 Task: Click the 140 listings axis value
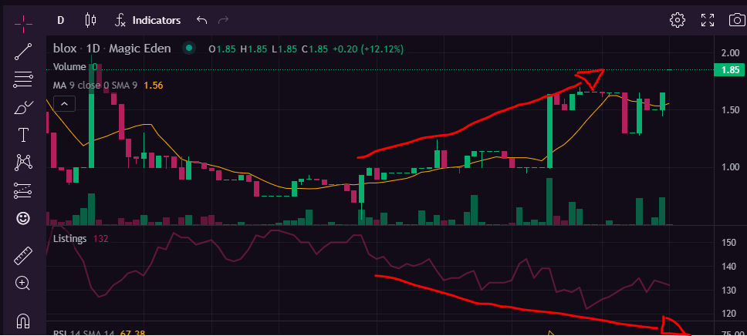pos(729,267)
